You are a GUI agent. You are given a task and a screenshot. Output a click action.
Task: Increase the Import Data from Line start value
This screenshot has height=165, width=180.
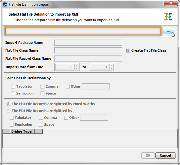pyautogui.click(x=77, y=65)
